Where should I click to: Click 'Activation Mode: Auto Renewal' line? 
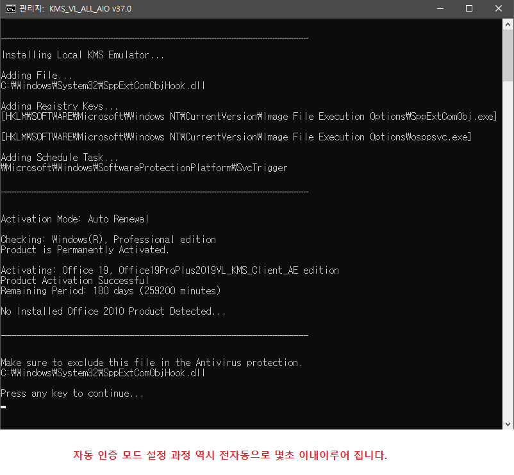[x=75, y=219]
